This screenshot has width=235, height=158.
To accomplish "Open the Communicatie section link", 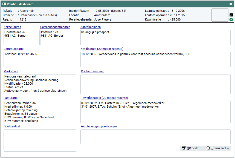I will (x=13, y=49).
